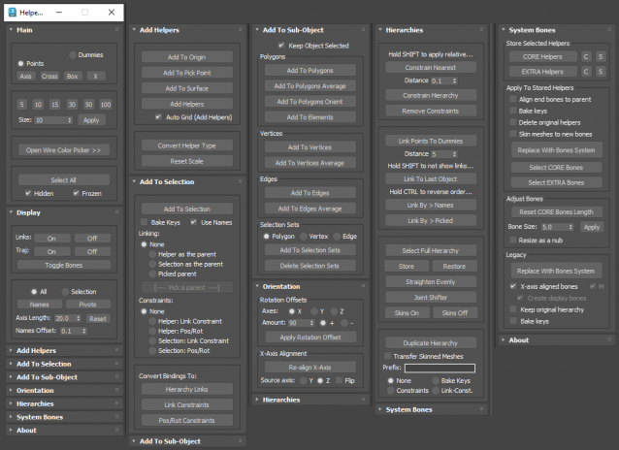
Task: Select the Dummies radio option
Action: (73, 55)
